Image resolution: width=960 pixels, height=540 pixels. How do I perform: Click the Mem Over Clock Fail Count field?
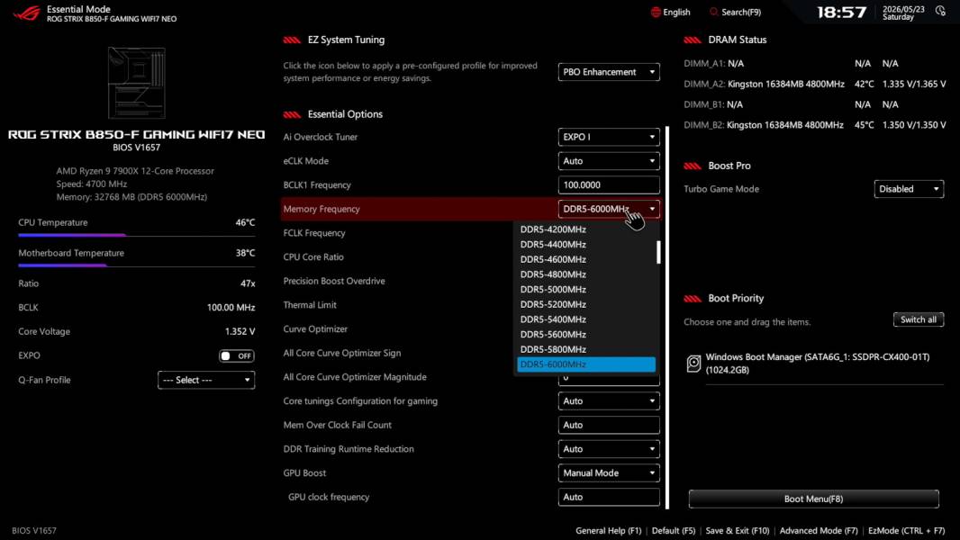(609, 425)
